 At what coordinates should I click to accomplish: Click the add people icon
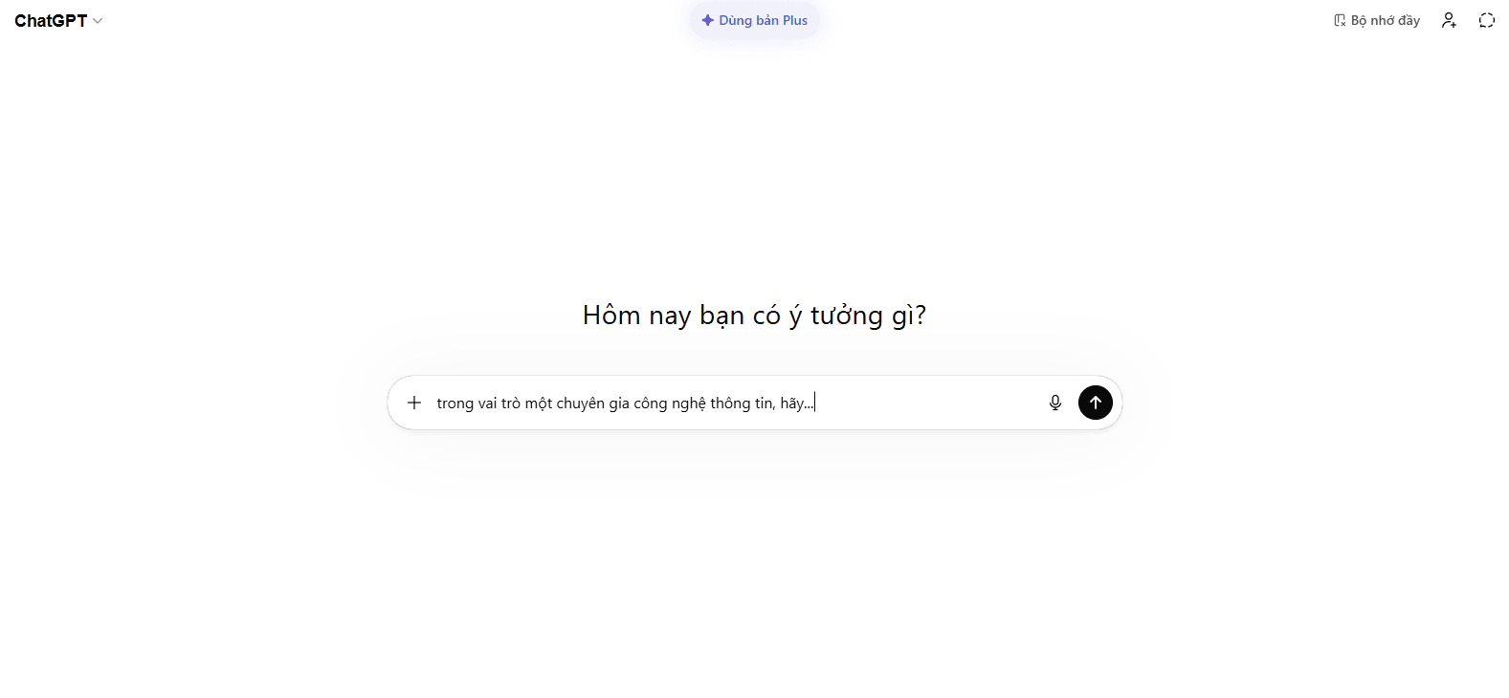click(1449, 20)
